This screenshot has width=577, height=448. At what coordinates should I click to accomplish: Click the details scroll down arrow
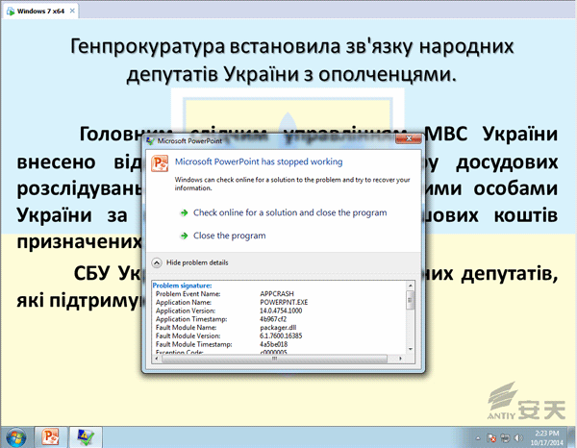click(411, 349)
